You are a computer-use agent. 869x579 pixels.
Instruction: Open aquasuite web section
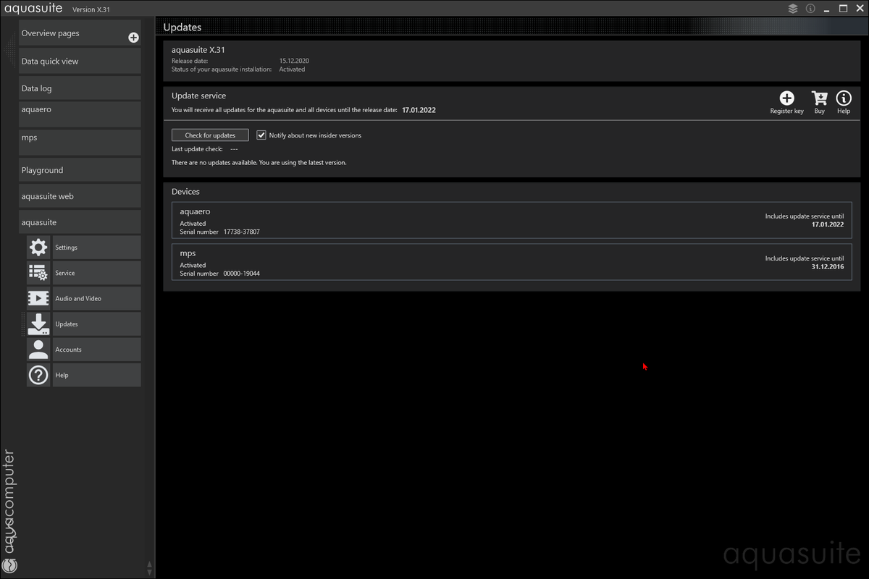tap(80, 196)
